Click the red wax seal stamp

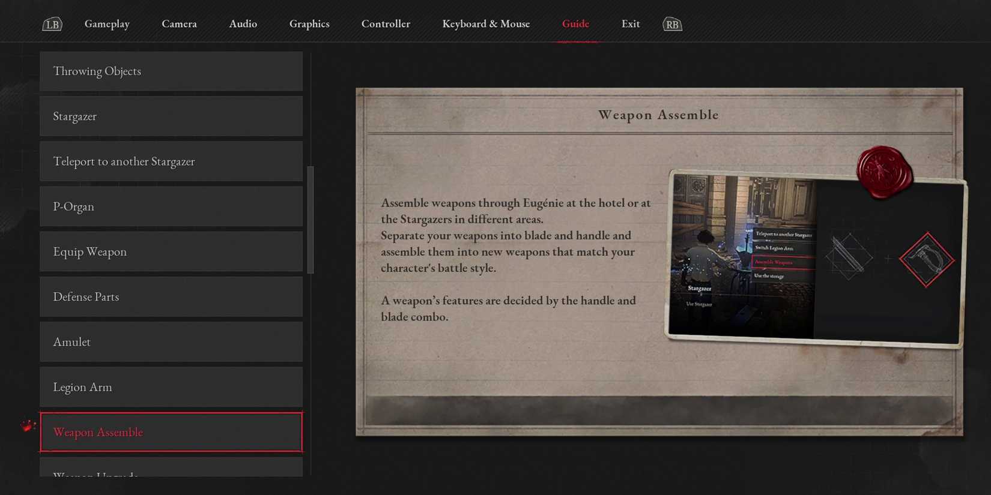pos(884,172)
